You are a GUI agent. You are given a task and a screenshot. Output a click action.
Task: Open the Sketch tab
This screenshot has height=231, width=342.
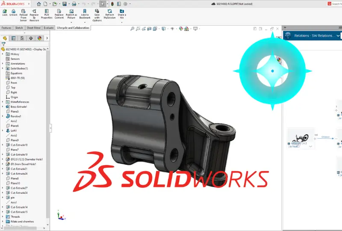click(x=19, y=28)
